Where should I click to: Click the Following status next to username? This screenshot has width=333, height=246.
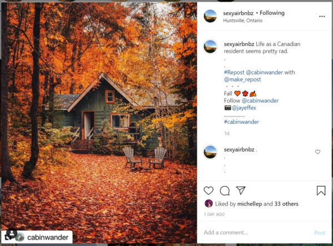272,13
